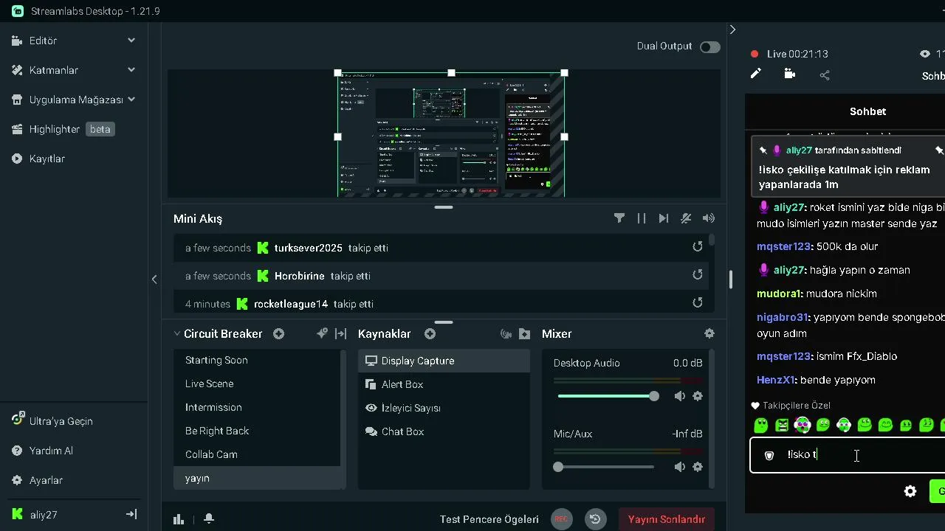Toggle the Dual Output switch
Image resolution: width=945 pixels, height=531 pixels.
coord(710,46)
